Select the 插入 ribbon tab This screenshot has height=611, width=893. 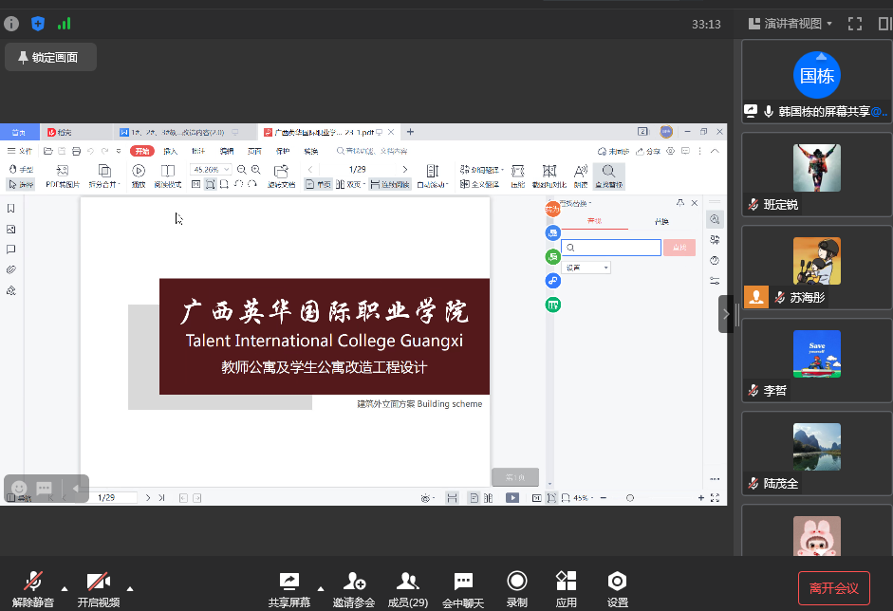[170, 151]
